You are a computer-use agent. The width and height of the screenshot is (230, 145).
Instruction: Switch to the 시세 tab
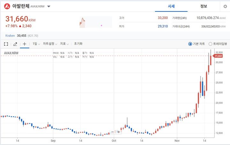[x=171, y=6]
